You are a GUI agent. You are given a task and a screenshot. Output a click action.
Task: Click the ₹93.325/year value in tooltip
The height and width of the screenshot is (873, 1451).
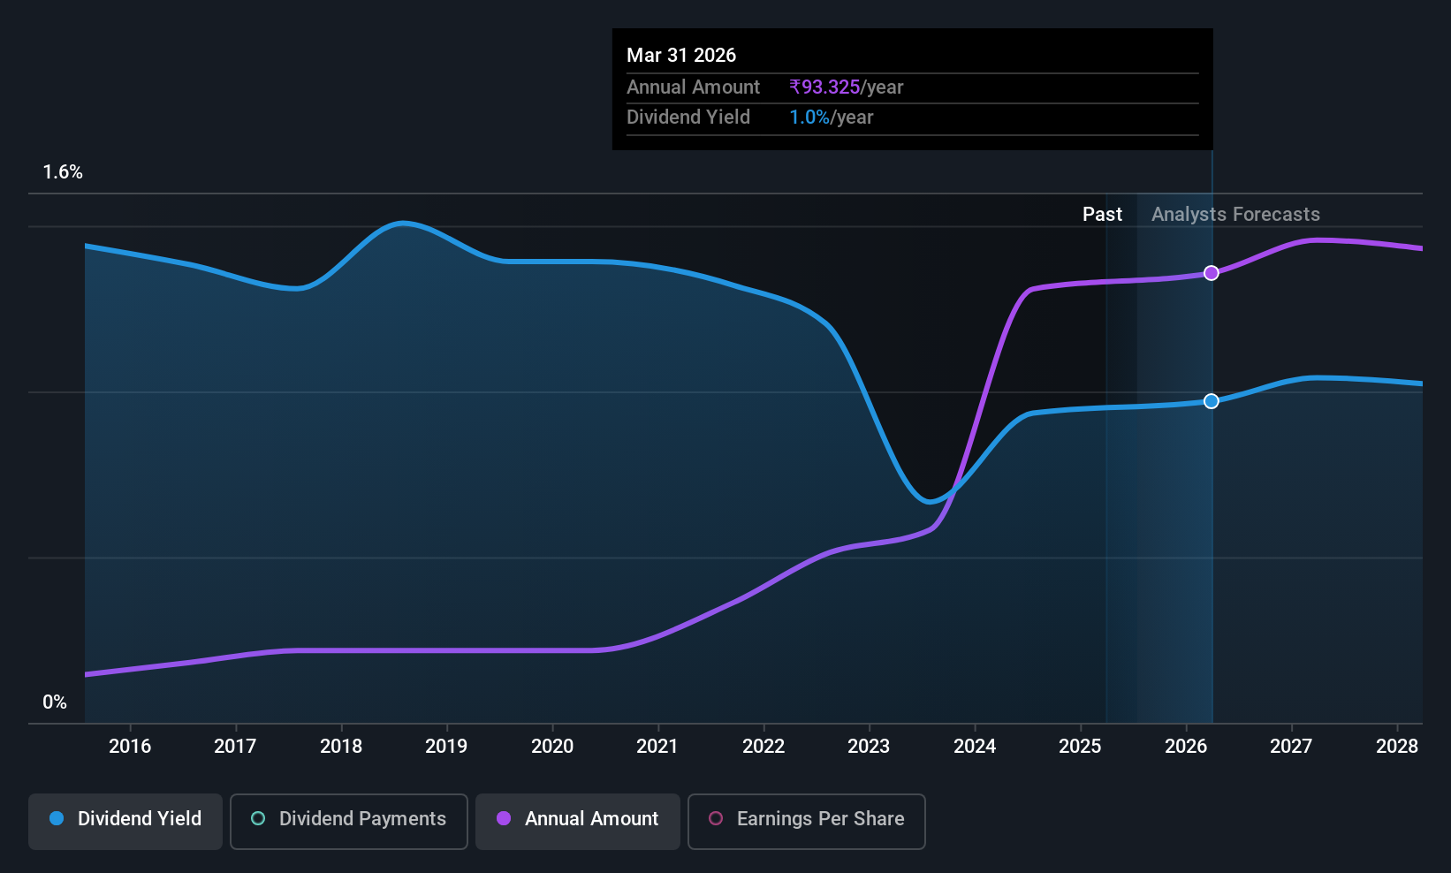pos(847,87)
